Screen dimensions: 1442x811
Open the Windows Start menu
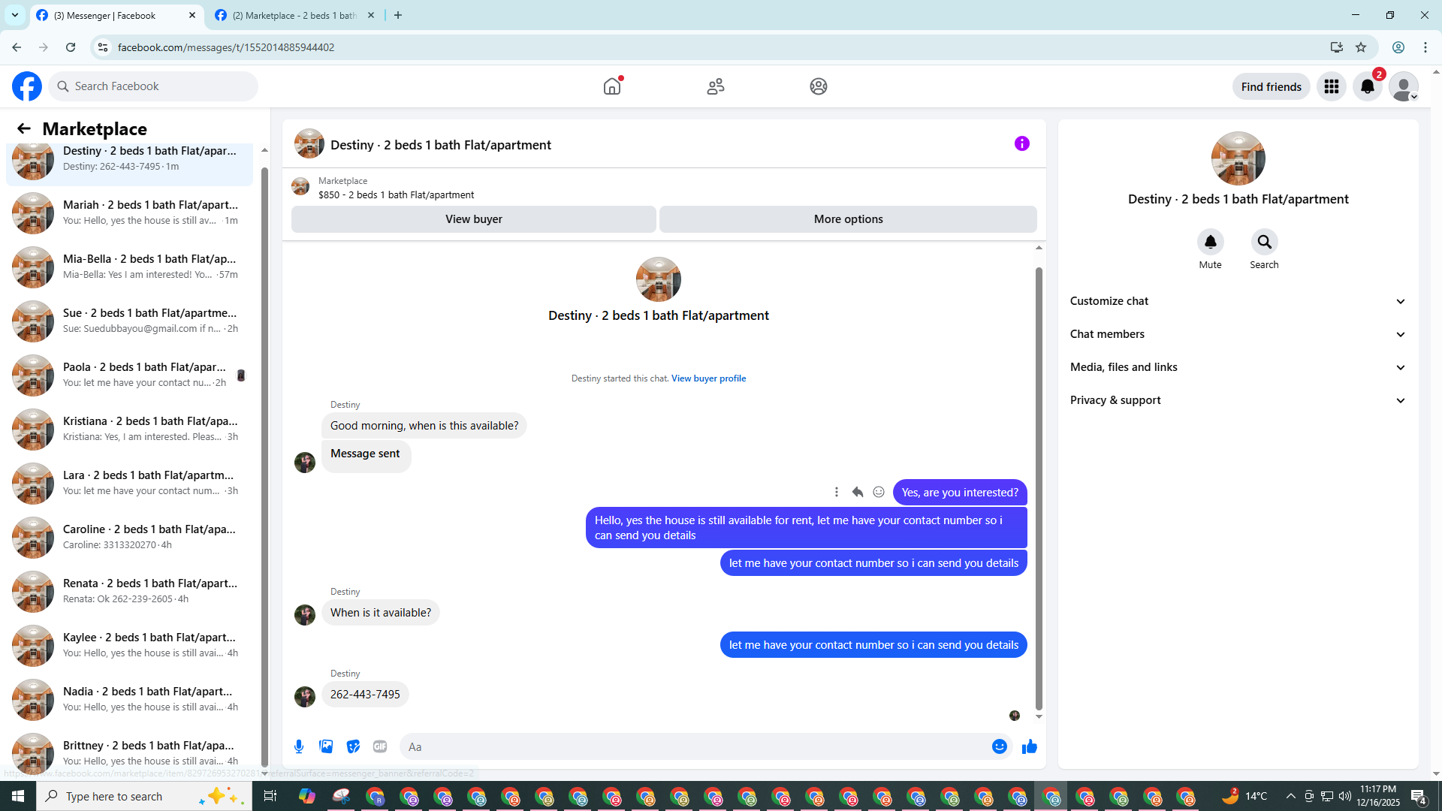click(18, 796)
